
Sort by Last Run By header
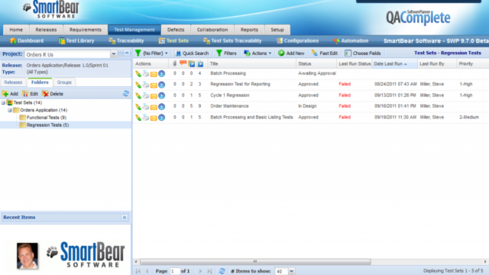click(x=436, y=64)
